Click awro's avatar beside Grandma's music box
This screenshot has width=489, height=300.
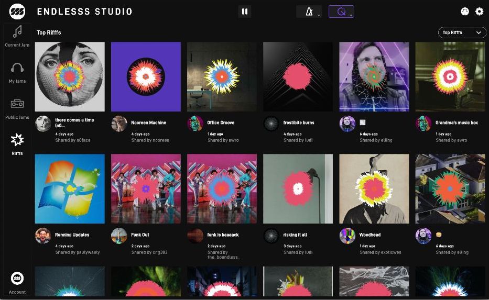[423, 124]
